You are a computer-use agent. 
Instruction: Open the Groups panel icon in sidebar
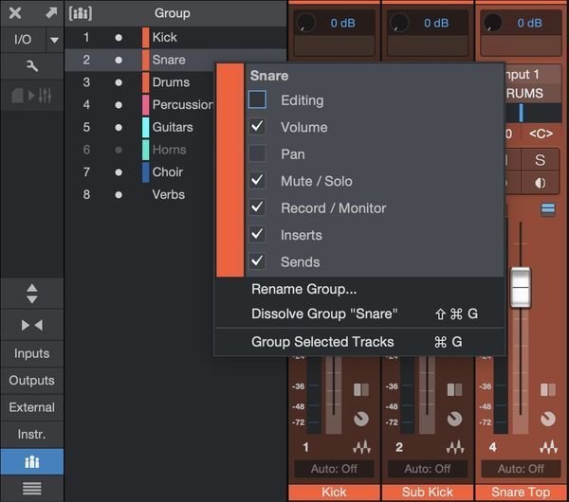coord(31,462)
